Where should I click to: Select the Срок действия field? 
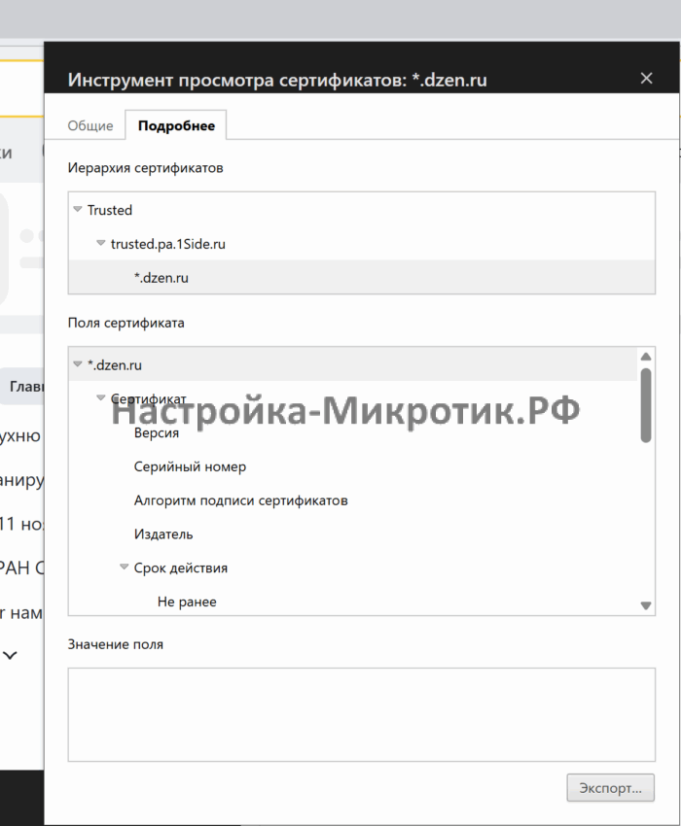pos(180,568)
